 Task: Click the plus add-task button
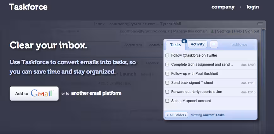pos(214,44)
